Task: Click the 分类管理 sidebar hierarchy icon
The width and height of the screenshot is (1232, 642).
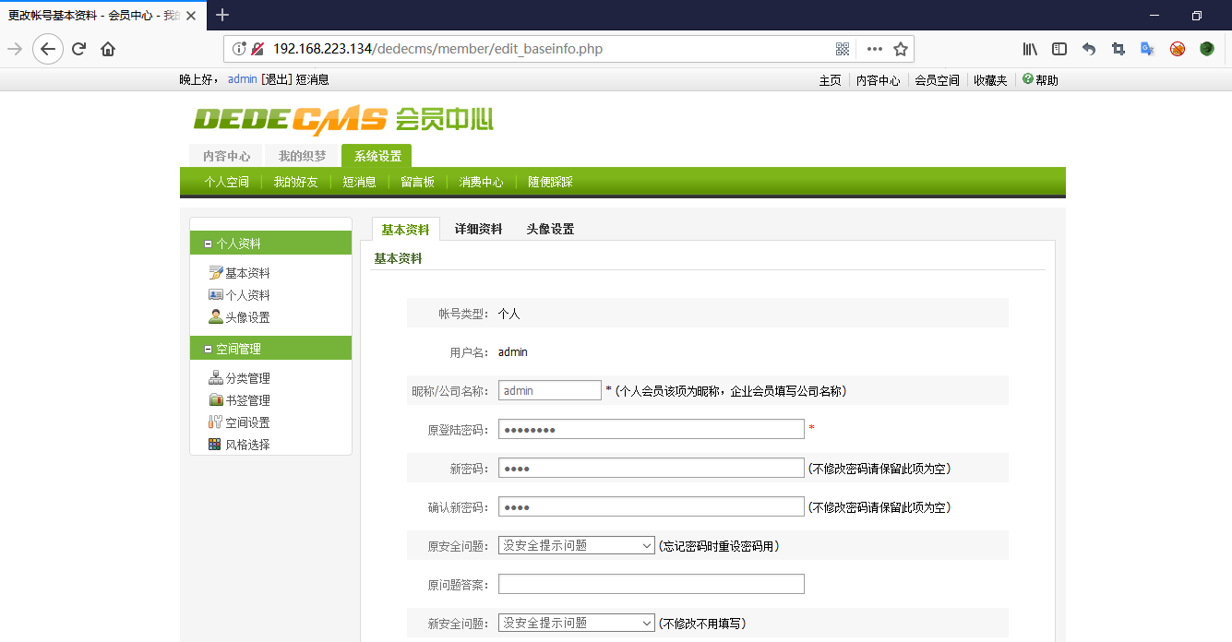Action: click(216, 377)
